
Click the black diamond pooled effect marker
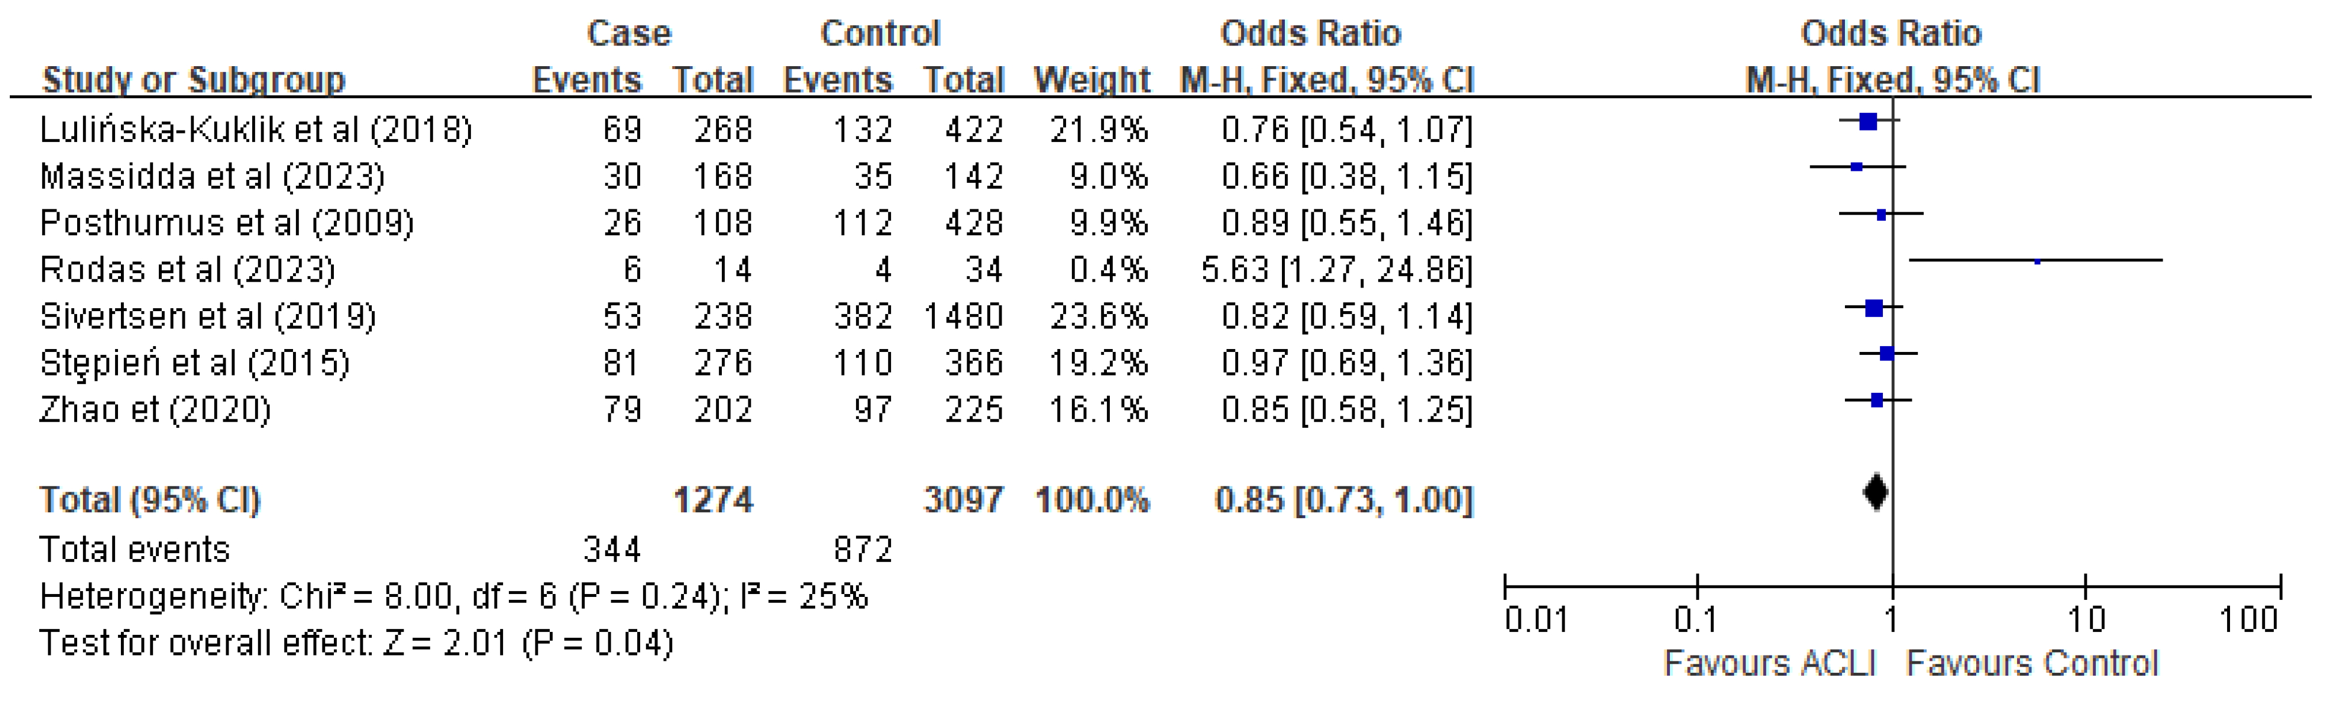1875,493
